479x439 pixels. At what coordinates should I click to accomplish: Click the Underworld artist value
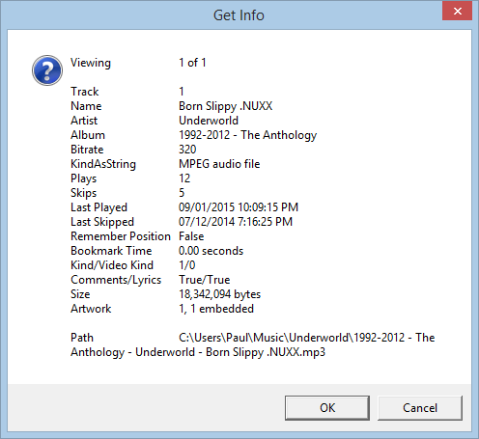coord(209,121)
